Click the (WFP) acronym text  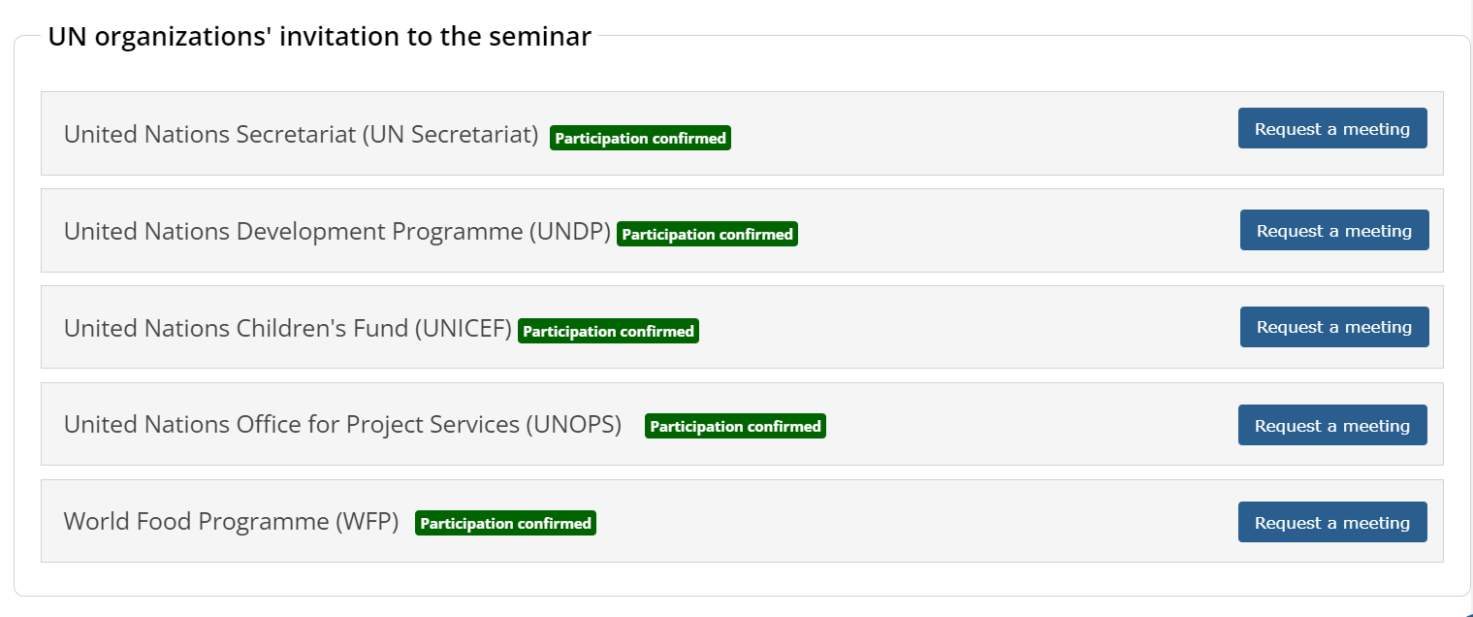368,522
